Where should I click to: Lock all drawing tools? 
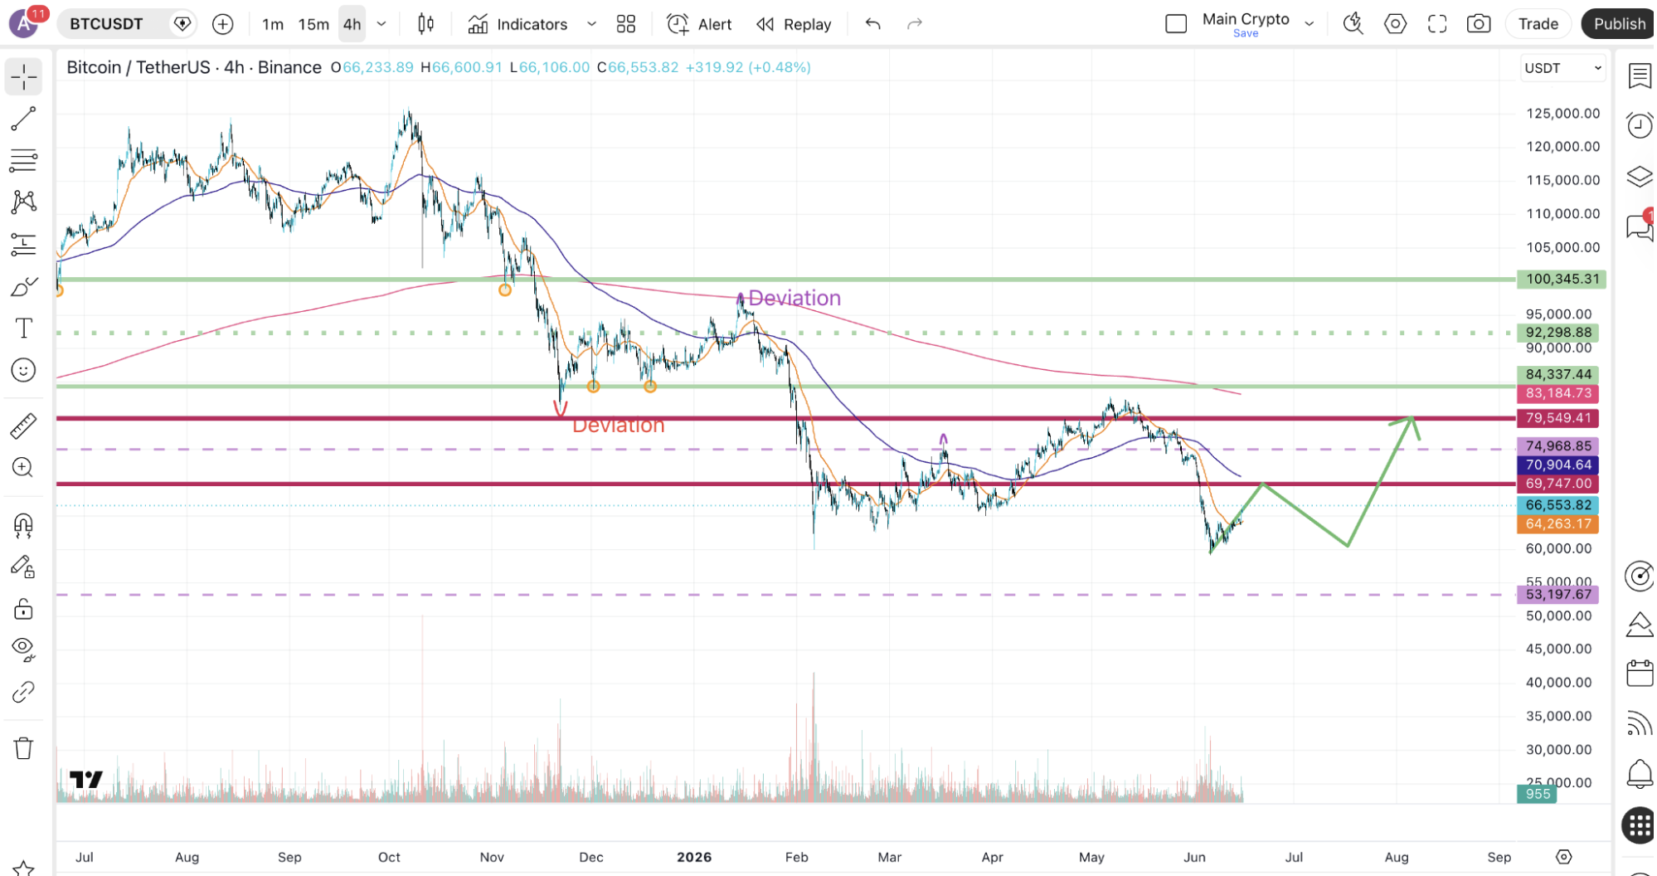23,610
